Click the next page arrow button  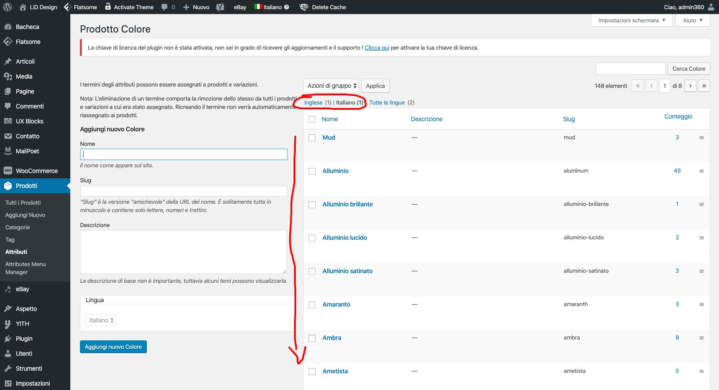[690, 86]
